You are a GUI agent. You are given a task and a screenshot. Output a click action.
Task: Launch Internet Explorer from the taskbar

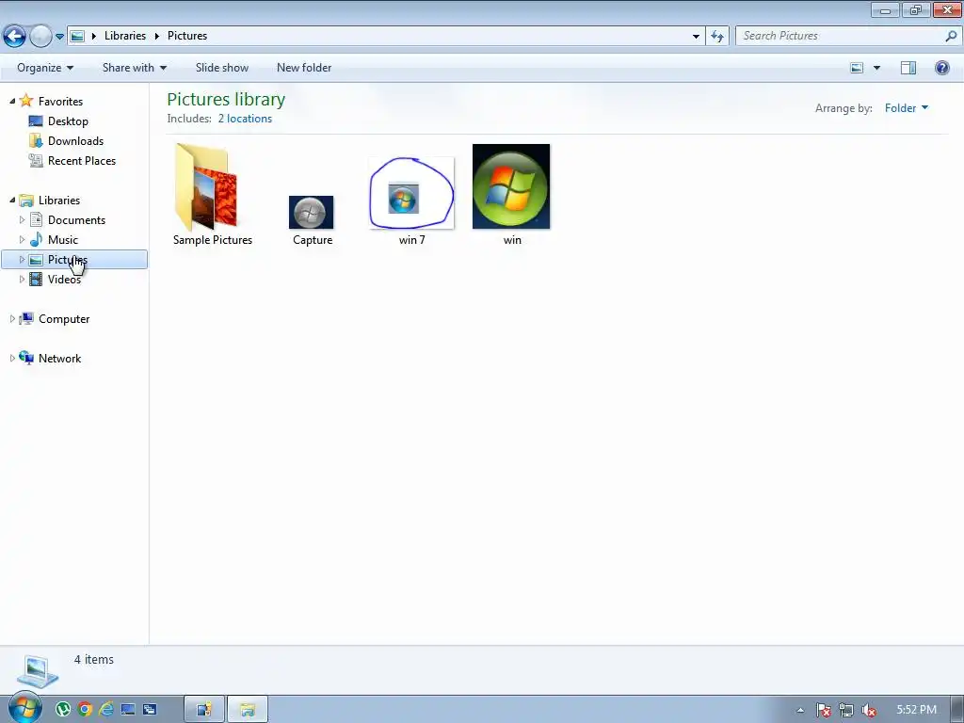(106, 710)
